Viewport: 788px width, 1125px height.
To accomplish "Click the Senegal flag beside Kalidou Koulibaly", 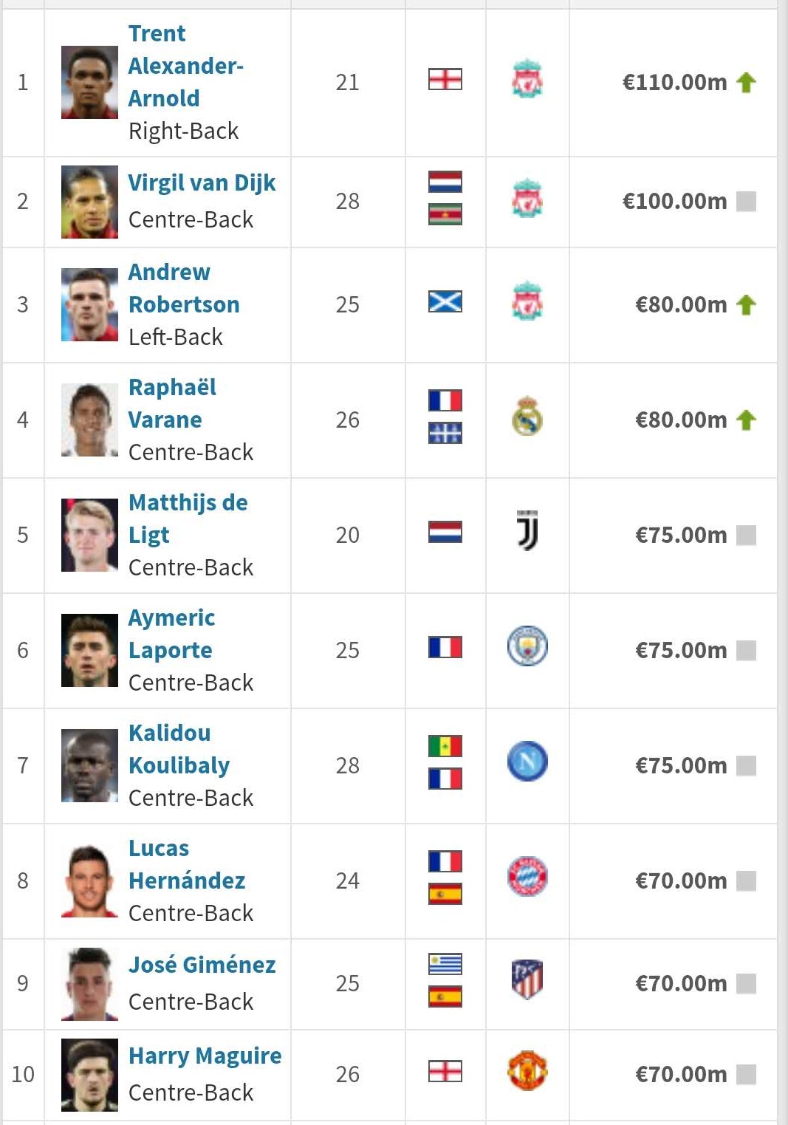I will point(445,746).
